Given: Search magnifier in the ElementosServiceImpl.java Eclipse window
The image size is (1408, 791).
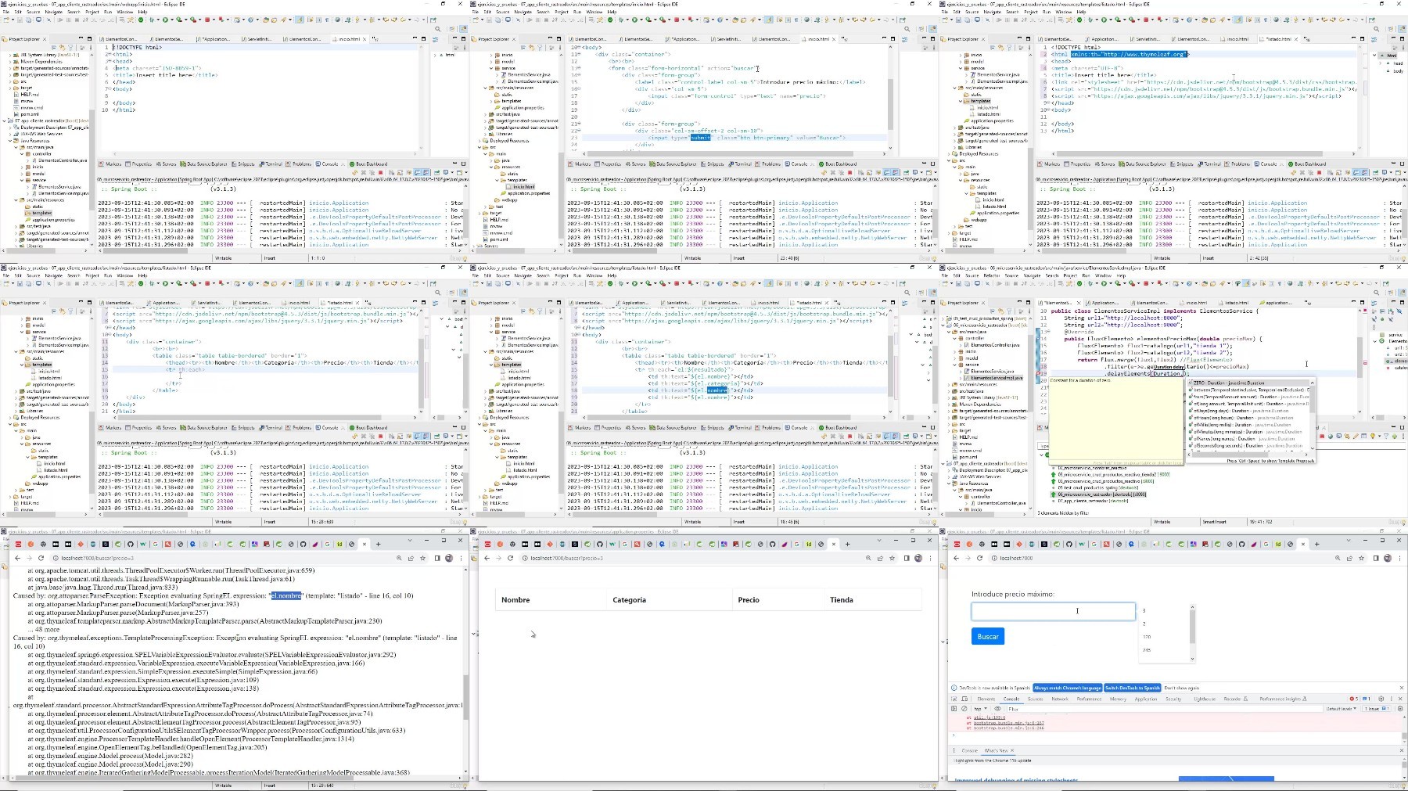Looking at the screenshot, I should click(x=1377, y=293).
